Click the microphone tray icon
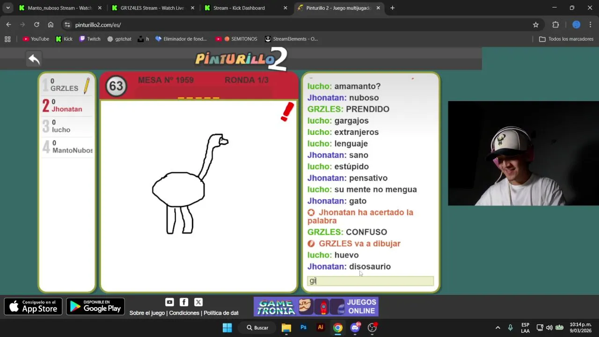The width and height of the screenshot is (599, 337). (511, 328)
